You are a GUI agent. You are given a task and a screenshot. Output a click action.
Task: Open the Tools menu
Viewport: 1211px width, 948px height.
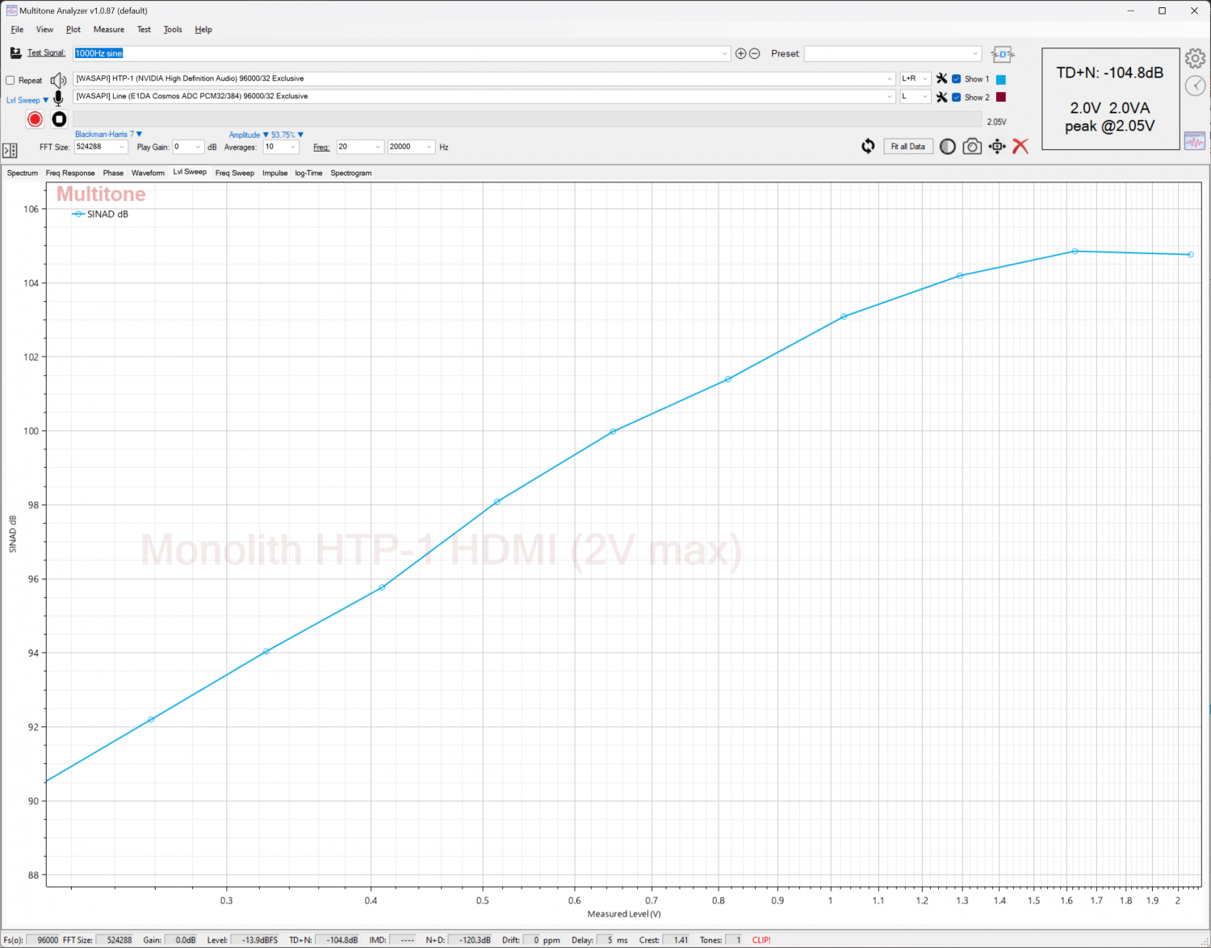point(173,30)
